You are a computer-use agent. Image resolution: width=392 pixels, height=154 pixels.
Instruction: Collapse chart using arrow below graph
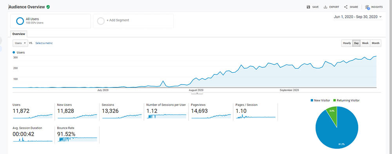pos(197,93)
